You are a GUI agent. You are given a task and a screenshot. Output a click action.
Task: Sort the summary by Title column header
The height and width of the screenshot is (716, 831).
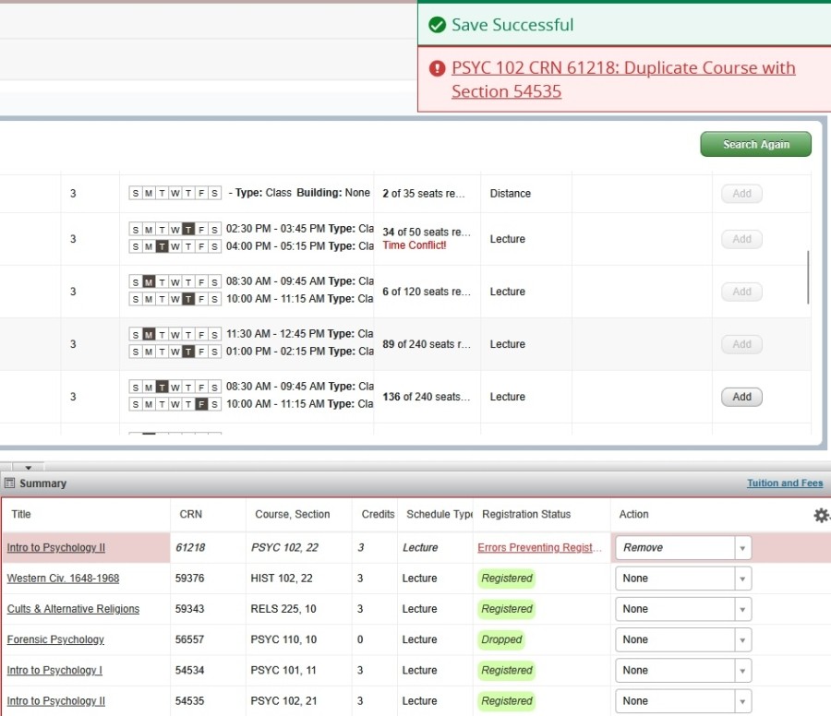[21, 515]
